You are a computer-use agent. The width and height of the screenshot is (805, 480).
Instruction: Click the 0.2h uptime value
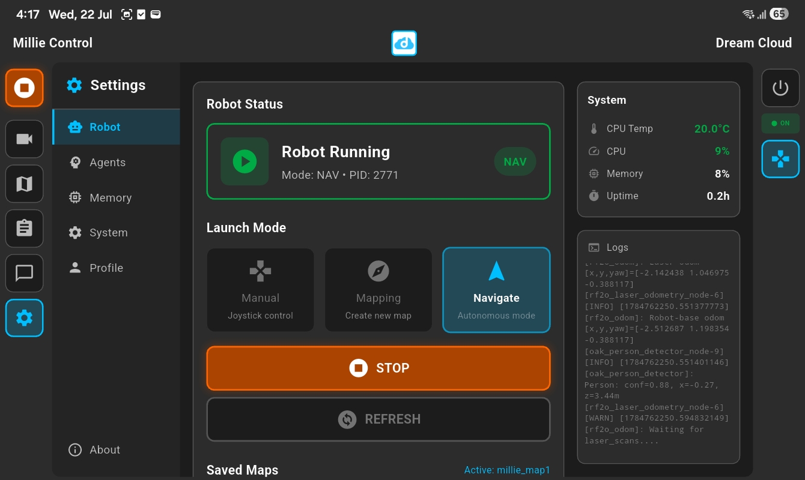click(718, 196)
